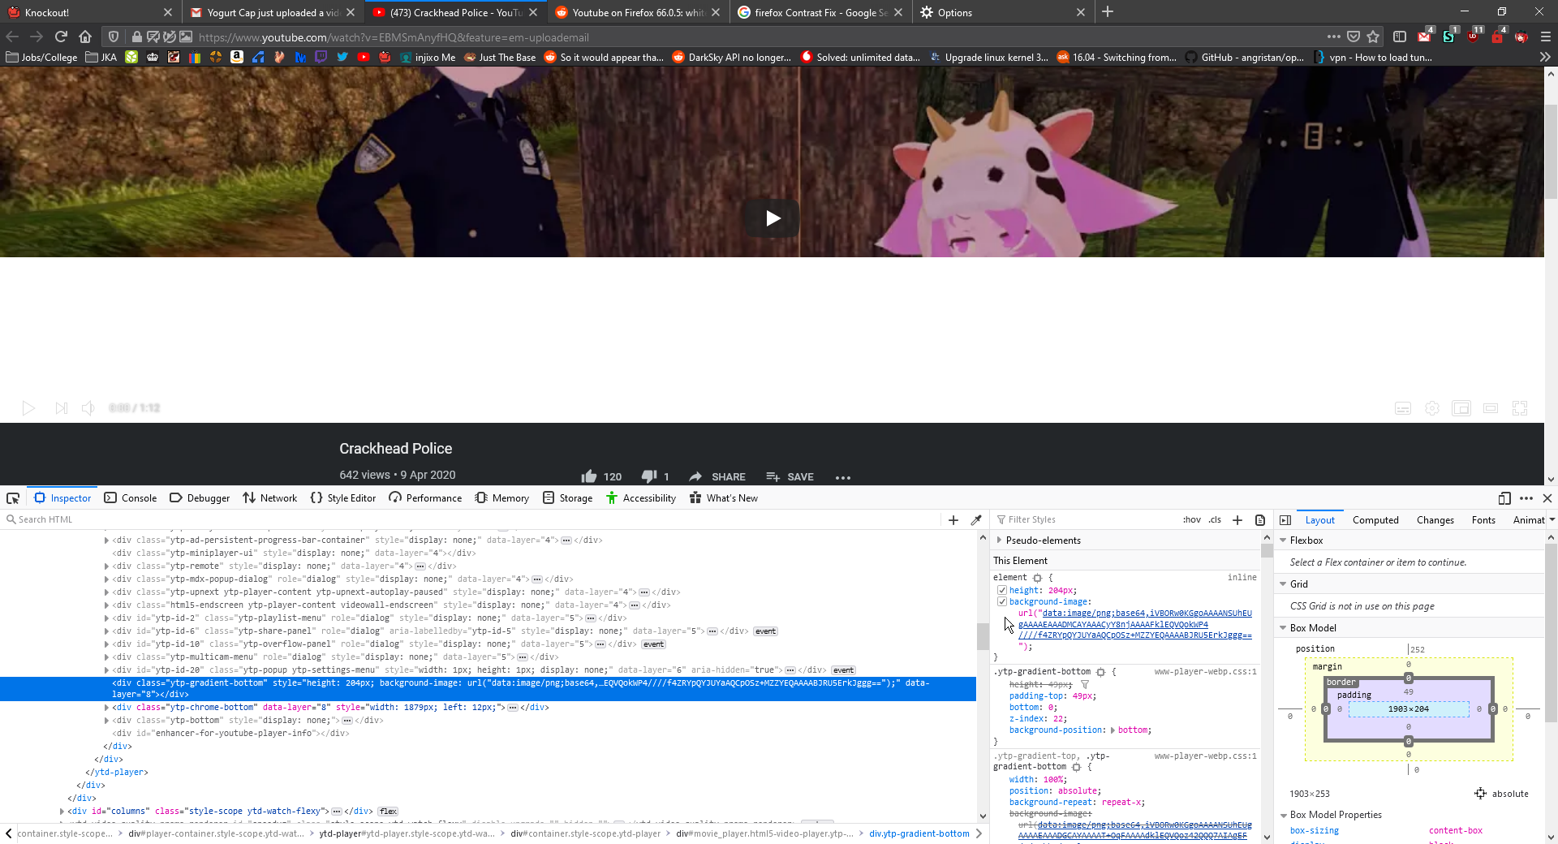Viewport: 1558px width, 844px height.
Task: Close the developer tools
Action: pos(1547,498)
